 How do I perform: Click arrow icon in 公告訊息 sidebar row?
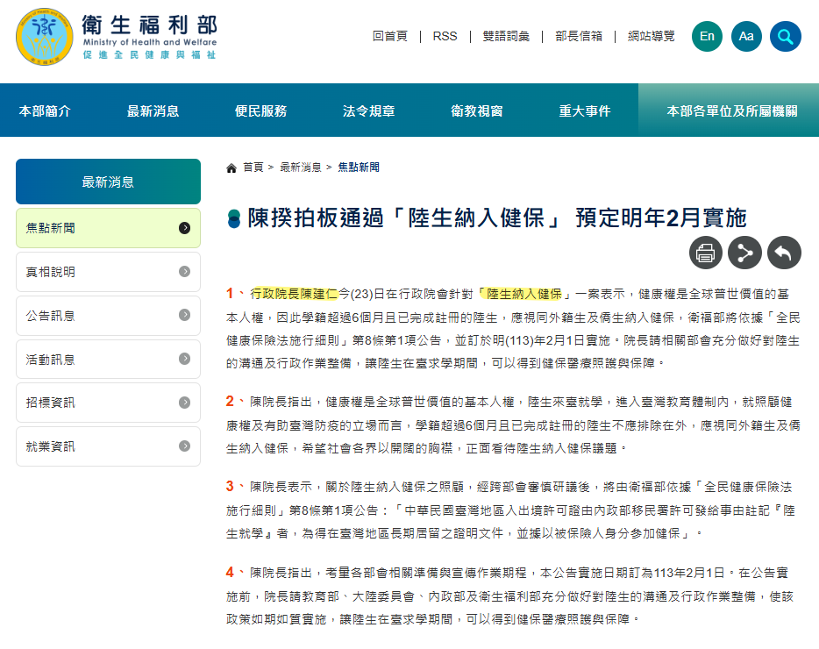tap(184, 315)
